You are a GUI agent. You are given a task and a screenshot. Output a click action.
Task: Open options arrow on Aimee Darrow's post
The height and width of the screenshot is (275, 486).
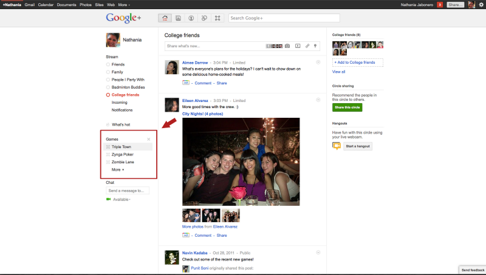(x=318, y=62)
